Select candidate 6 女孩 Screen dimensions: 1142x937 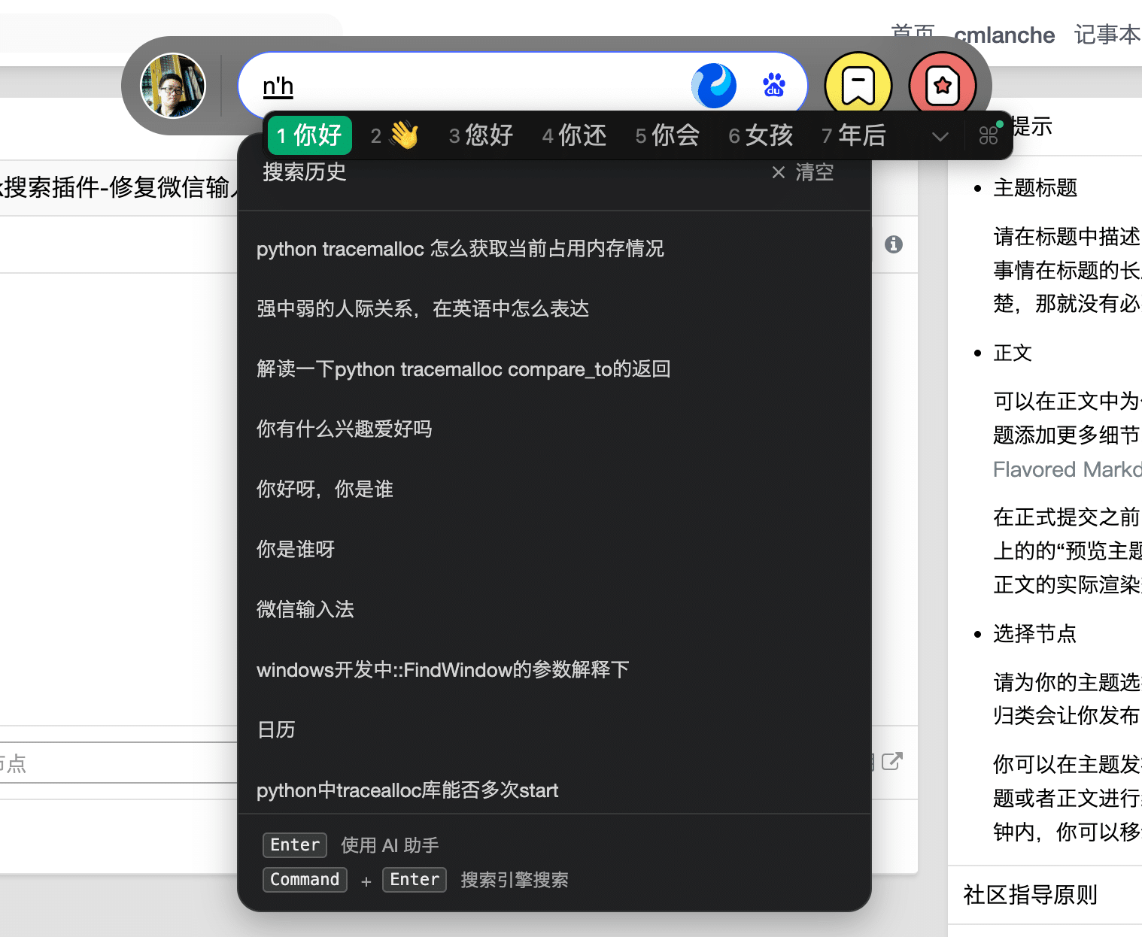point(761,135)
